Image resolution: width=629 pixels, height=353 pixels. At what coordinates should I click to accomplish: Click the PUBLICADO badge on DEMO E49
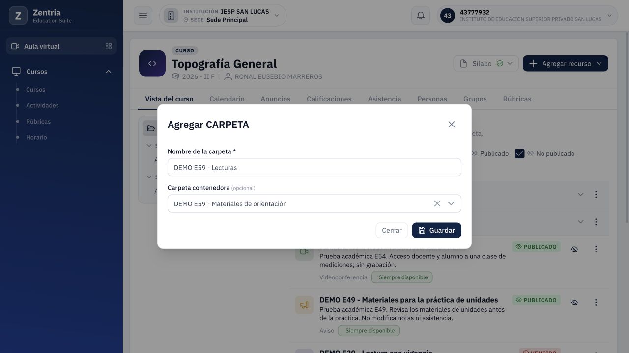pos(536,300)
